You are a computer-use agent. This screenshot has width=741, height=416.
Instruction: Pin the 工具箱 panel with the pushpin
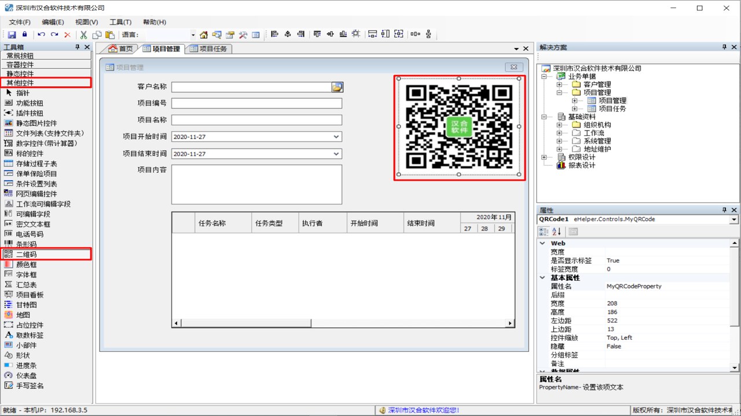78,47
